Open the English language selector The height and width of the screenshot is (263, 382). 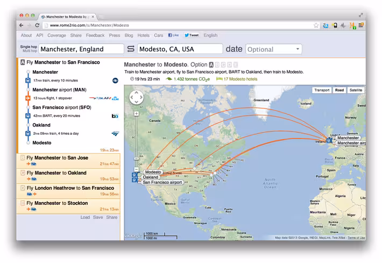click(210, 35)
